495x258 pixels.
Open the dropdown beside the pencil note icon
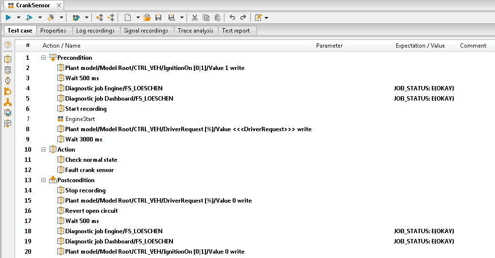pos(266,17)
